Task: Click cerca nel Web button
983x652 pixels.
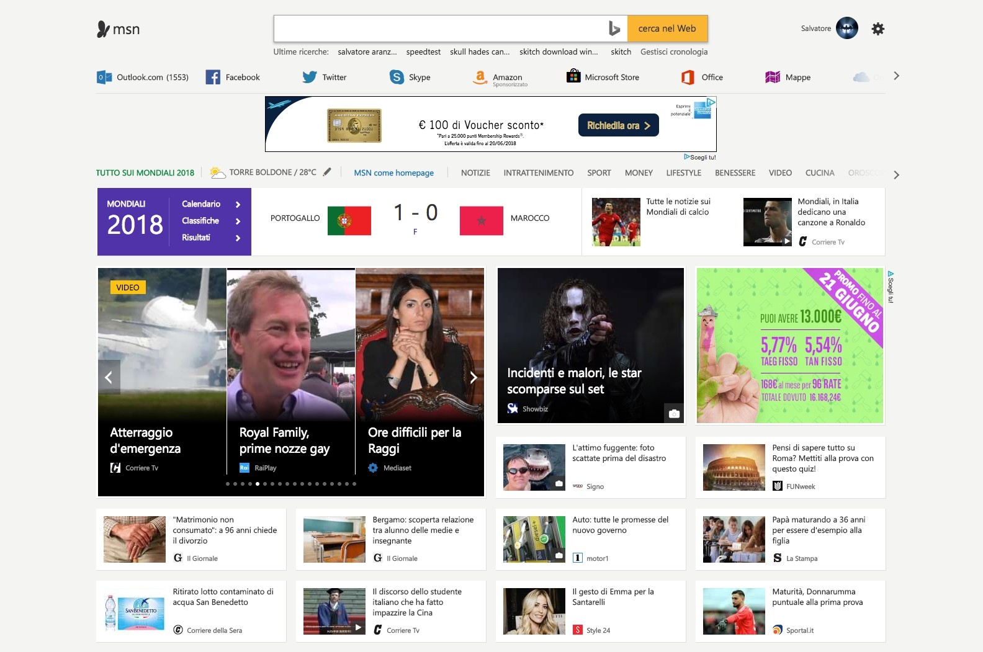Action: (x=667, y=29)
